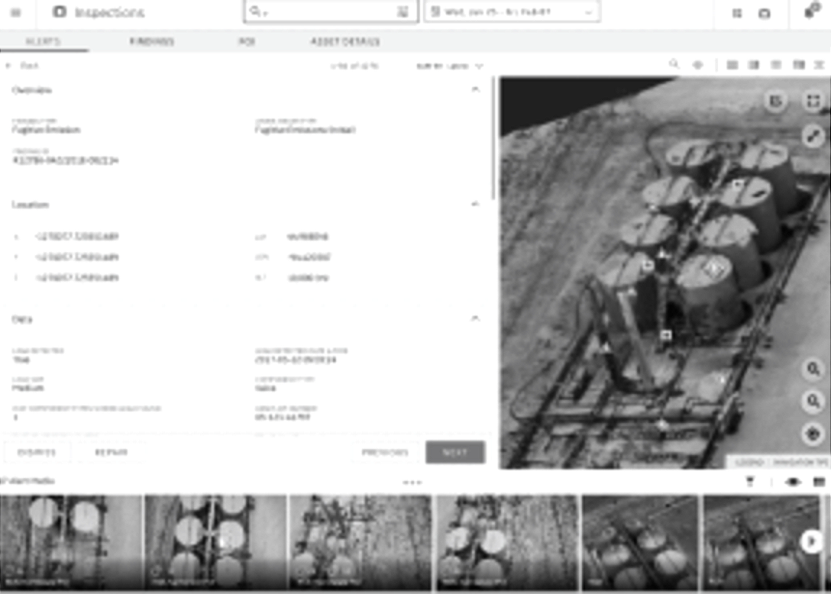Toggle the eye icon above the media strip
This screenshot has width=831, height=594.
(x=793, y=482)
